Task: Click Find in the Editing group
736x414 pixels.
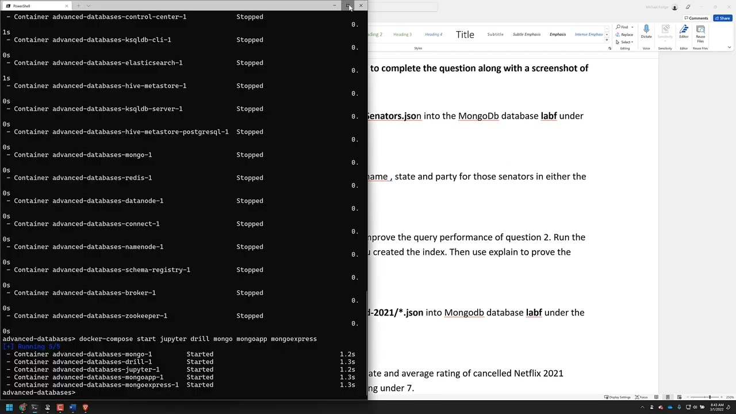Action: [x=623, y=27]
